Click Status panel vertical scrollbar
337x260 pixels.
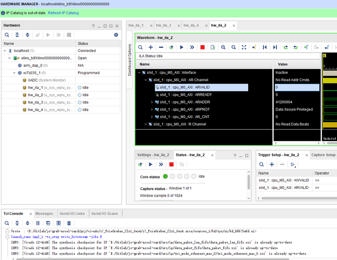click(x=249, y=182)
